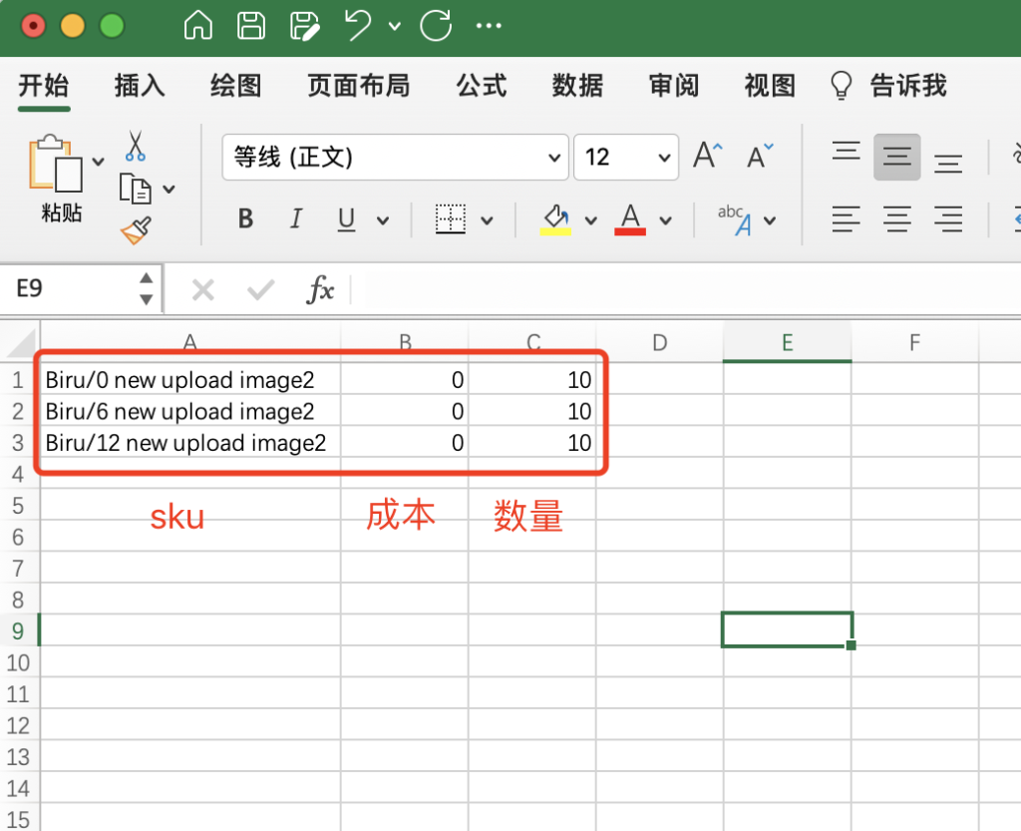The image size is (1021, 831).
Task: Toggle Underline formatting
Action: coord(346,219)
